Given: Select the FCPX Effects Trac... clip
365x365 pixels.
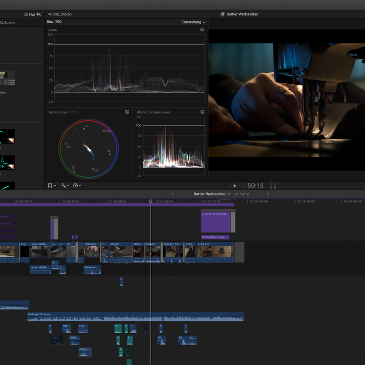Looking at the screenshot, I should tap(215, 237).
